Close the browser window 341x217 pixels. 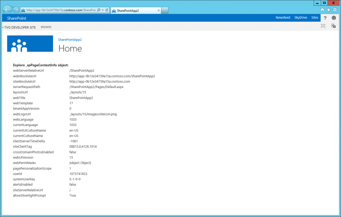tap(334, 3)
